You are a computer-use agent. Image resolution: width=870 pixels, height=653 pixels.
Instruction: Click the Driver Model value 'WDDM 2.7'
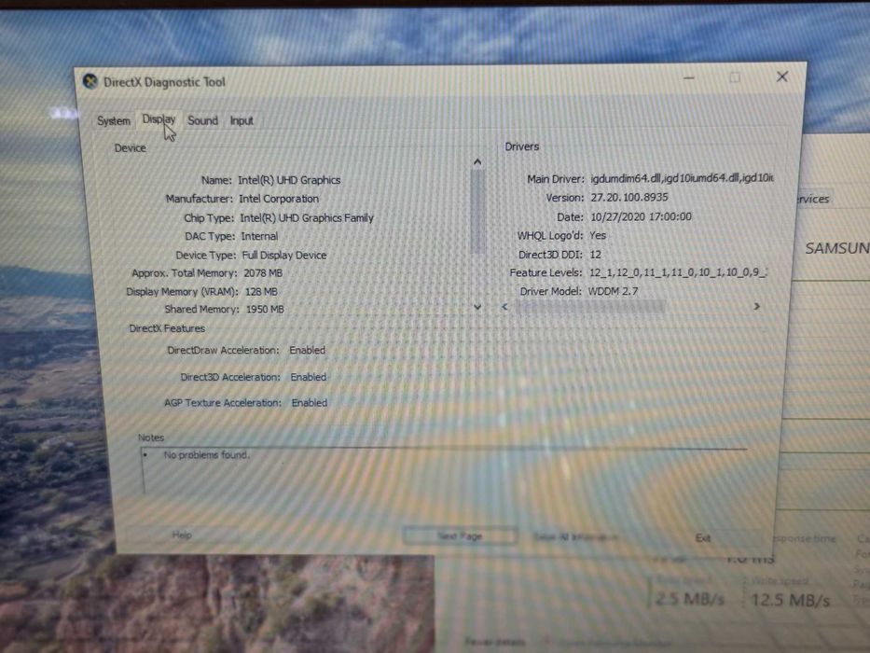[x=614, y=291]
